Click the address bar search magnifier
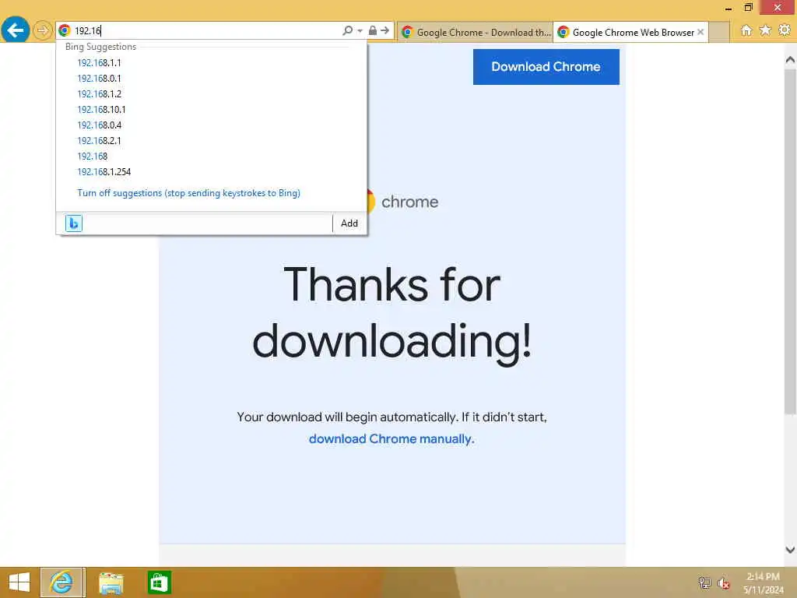The height and width of the screenshot is (598, 797). (x=348, y=30)
